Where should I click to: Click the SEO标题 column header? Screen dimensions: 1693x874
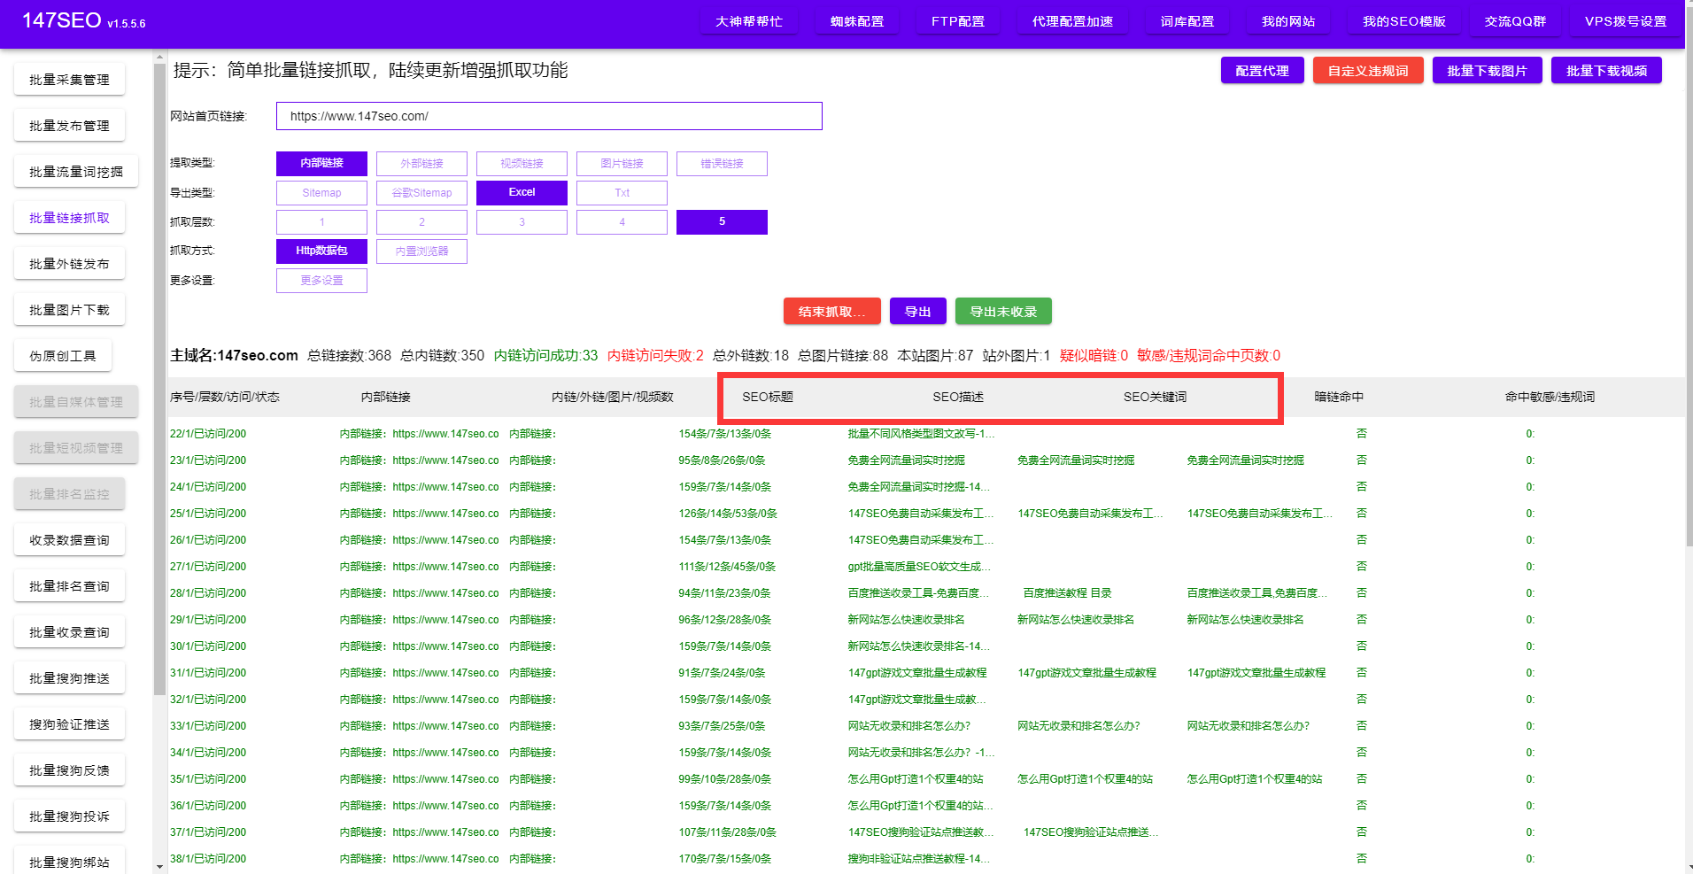[768, 397]
